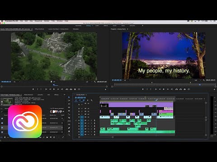217x162 pixels.
Task: Overwrite clip from Source monitor
Action: [71, 89]
